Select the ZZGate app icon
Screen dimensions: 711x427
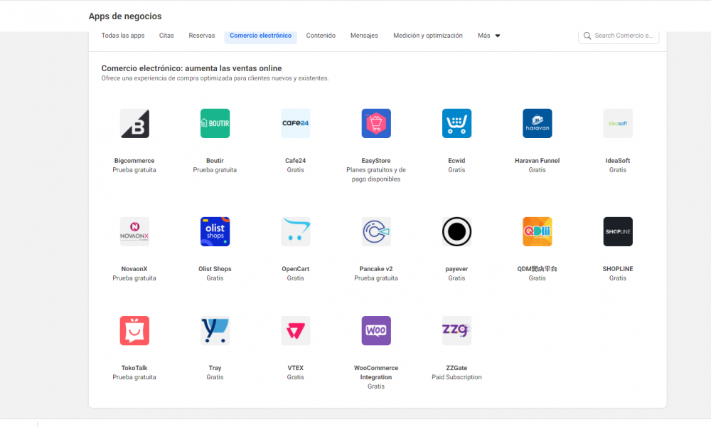click(456, 330)
